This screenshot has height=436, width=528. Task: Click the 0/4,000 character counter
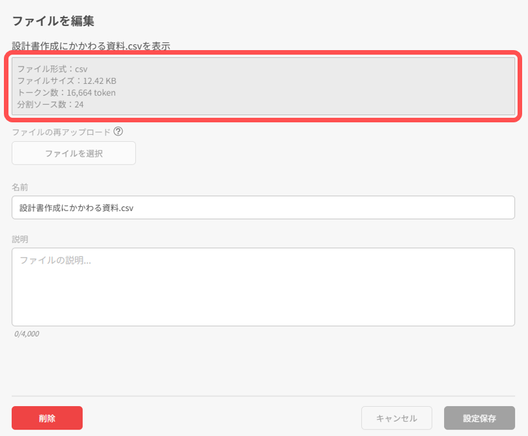(27, 334)
